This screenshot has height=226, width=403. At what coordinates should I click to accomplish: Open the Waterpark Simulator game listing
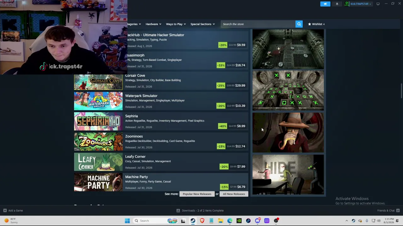(161, 101)
